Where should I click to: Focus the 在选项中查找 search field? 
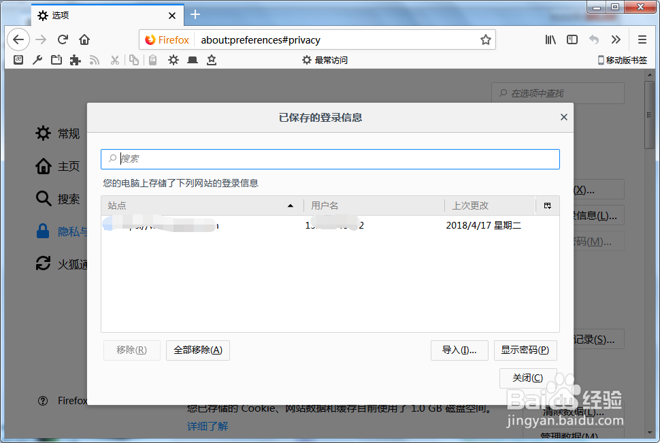tap(558, 93)
